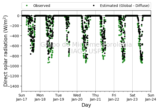Click the y-axis tick label −200
Screen dimensions: 159x110
tap(15, 26)
